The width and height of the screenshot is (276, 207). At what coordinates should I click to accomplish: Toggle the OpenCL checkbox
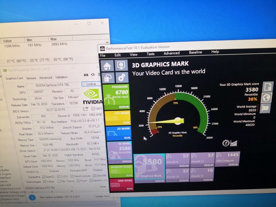(44, 177)
